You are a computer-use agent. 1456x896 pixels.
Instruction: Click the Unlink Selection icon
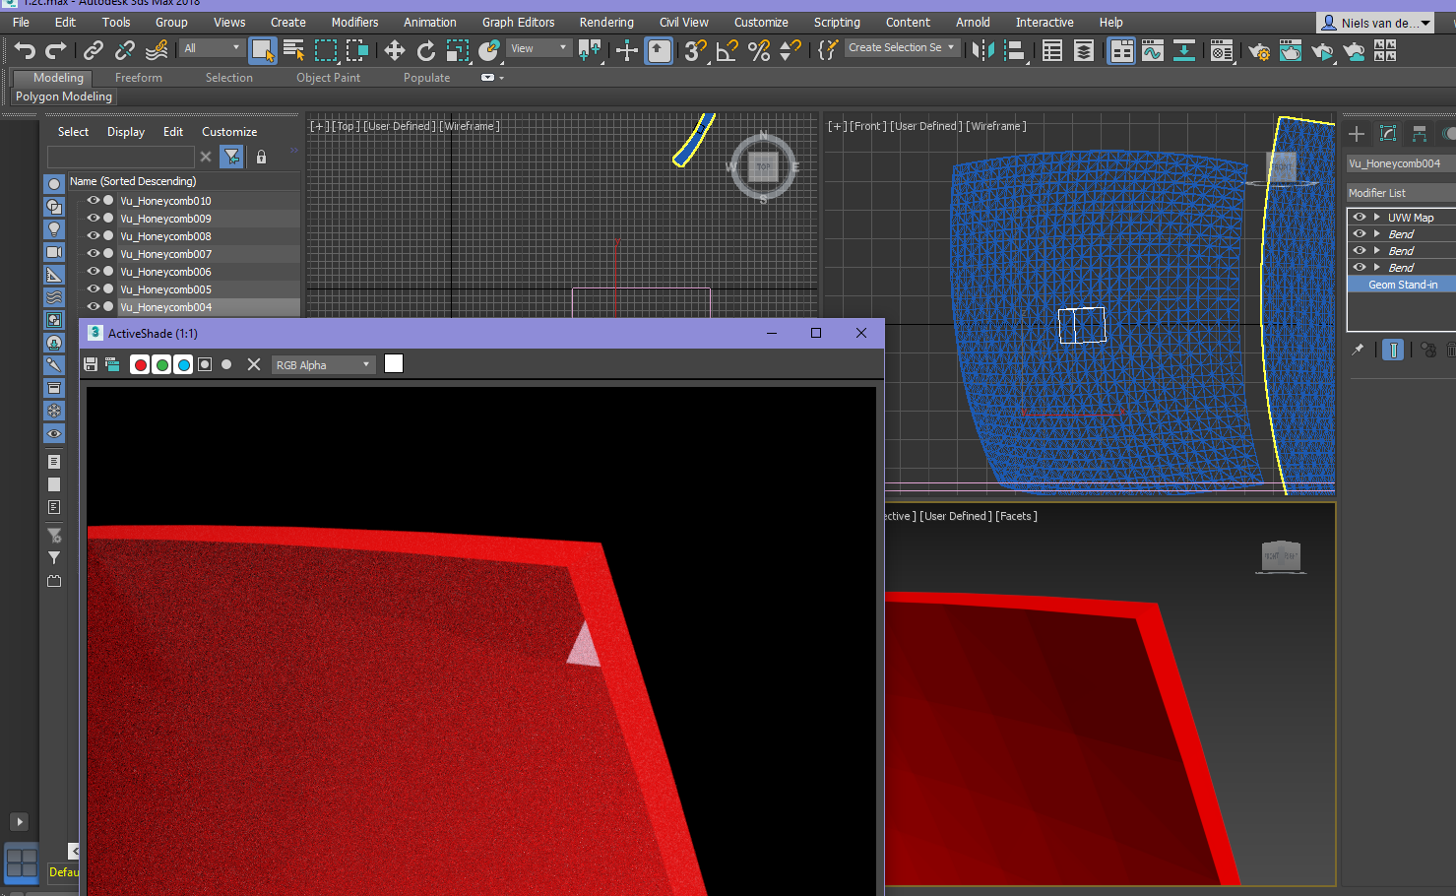(125, 50)
